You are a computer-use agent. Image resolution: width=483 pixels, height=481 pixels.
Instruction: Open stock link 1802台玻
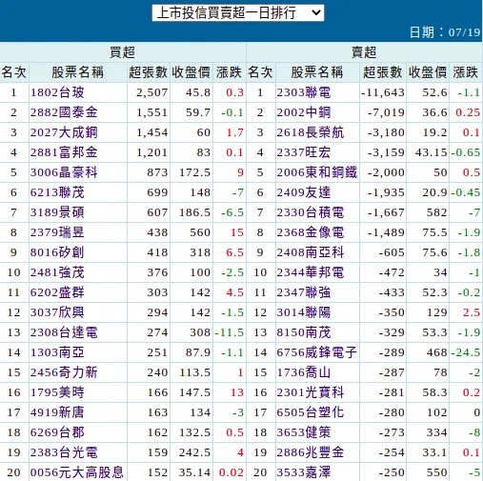[x=57, y=92]
